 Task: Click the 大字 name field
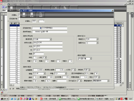click(x=50, y=46)
